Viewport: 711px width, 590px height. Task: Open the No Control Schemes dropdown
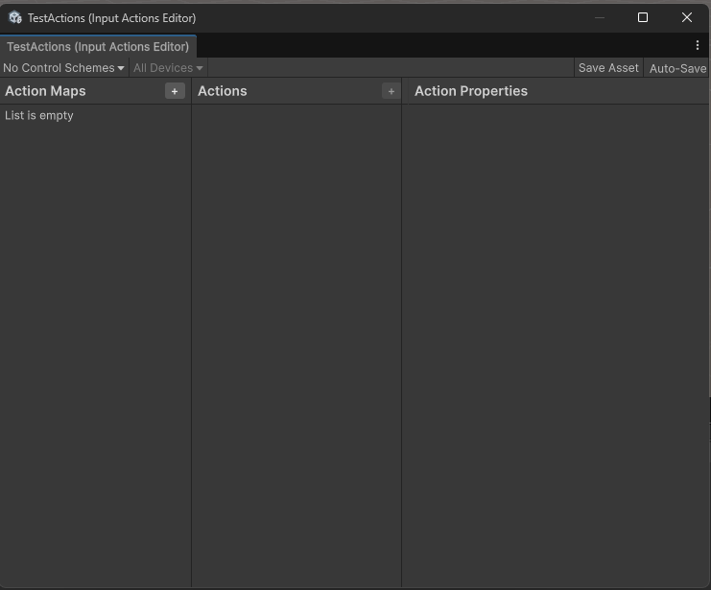tap(63, 68)
